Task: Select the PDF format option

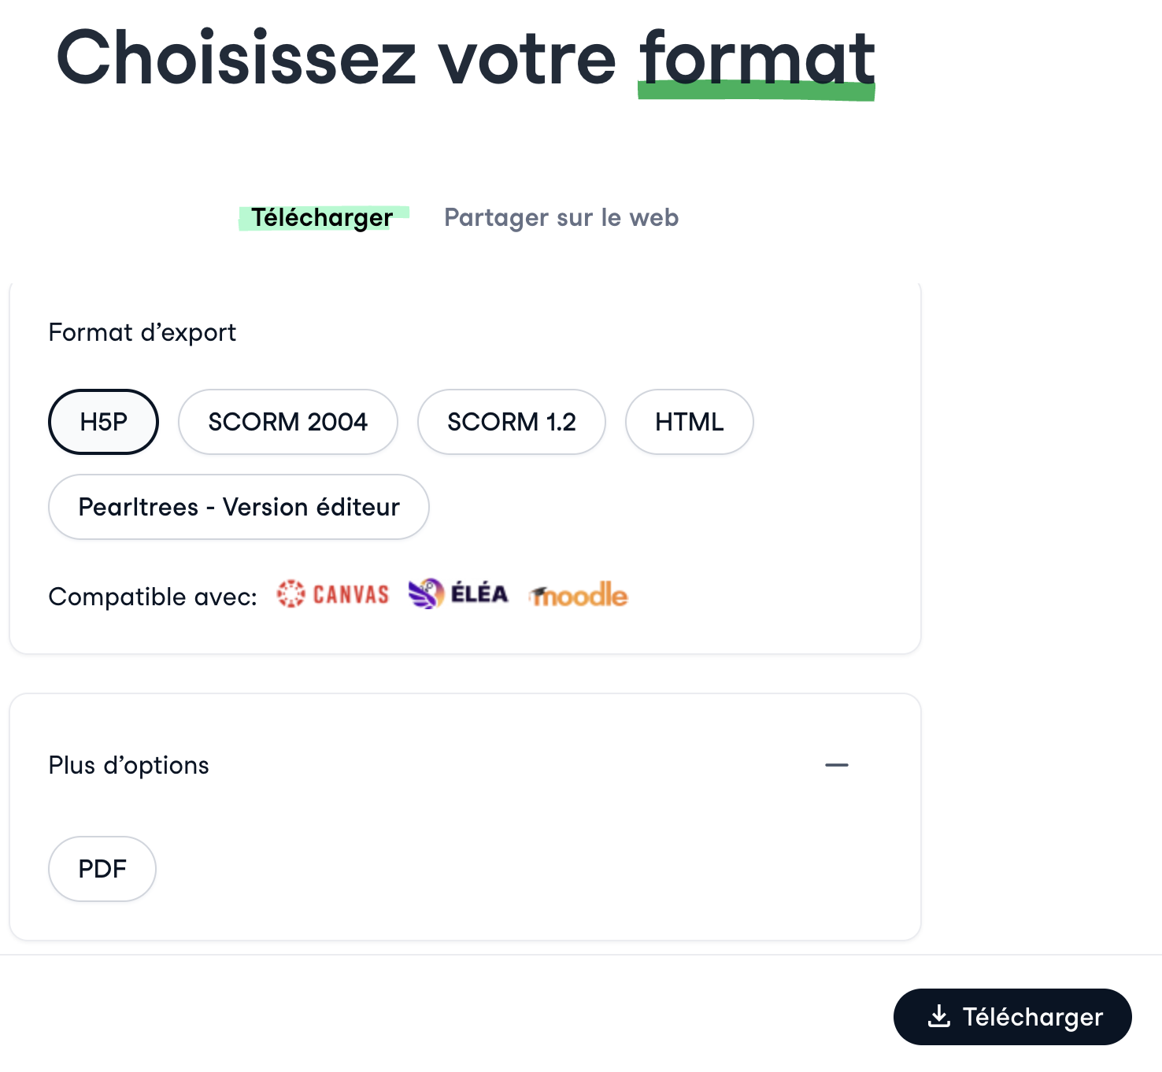Action: (102, 869)
